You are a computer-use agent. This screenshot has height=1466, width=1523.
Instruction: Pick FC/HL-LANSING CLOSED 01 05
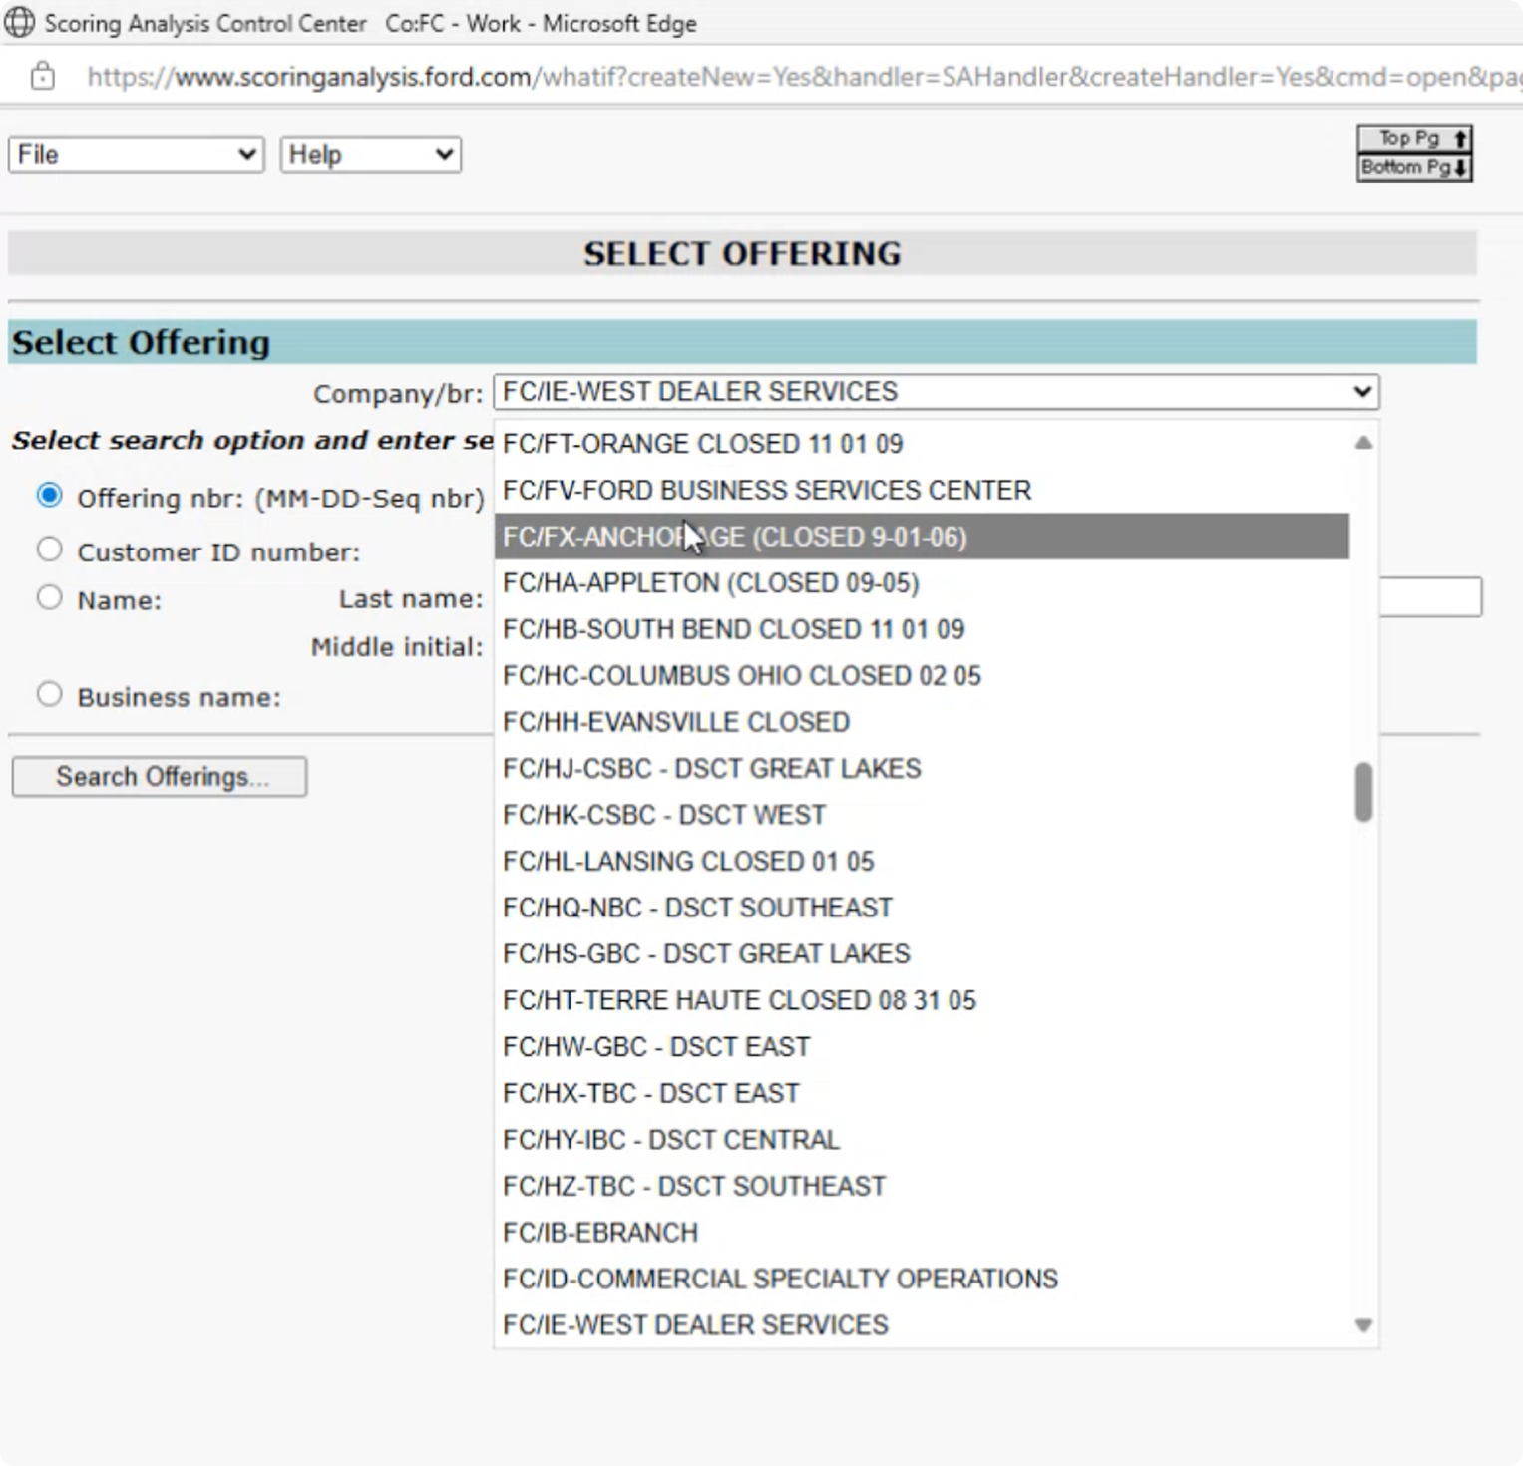point(922,861)
